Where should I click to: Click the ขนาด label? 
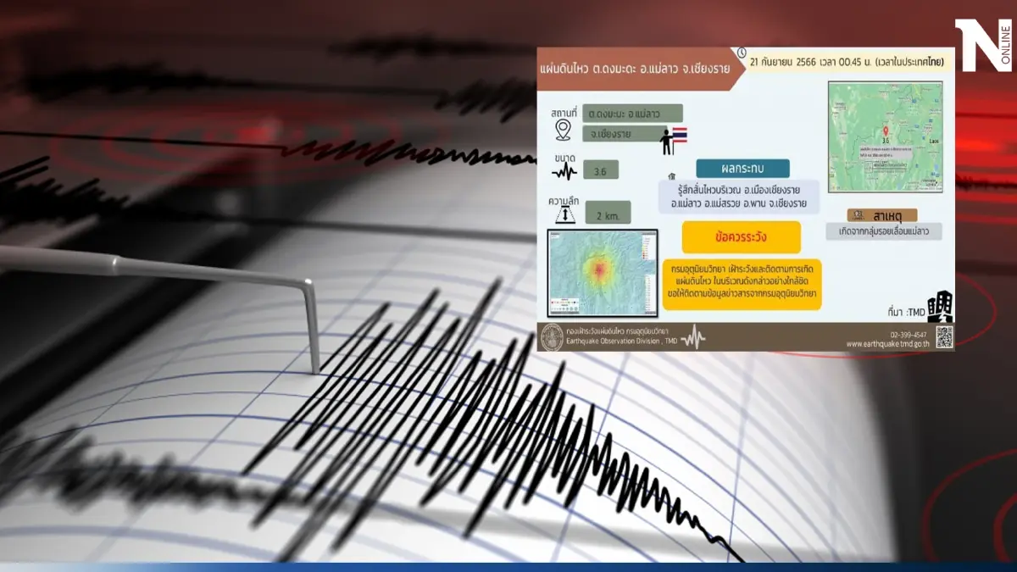(564, 157)
